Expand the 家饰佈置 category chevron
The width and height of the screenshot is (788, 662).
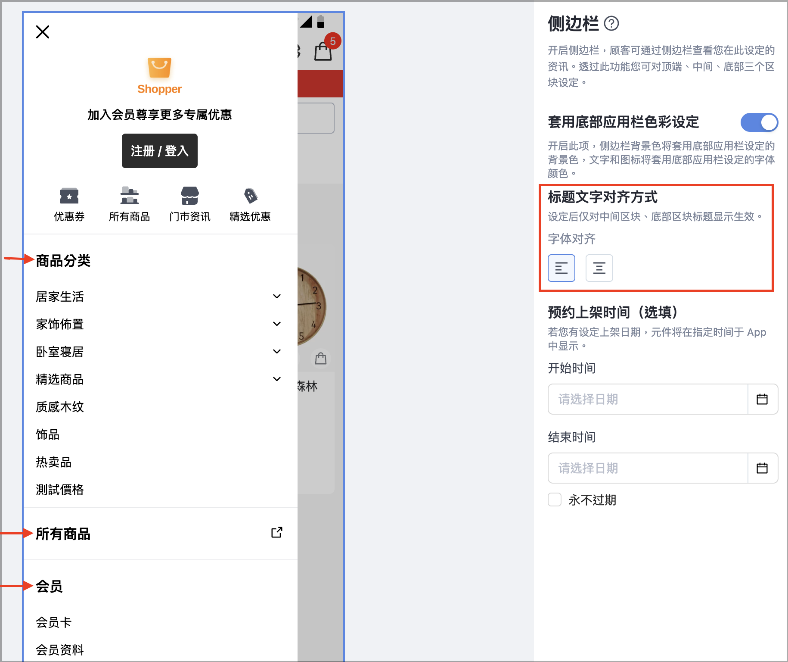coord(277,324)
